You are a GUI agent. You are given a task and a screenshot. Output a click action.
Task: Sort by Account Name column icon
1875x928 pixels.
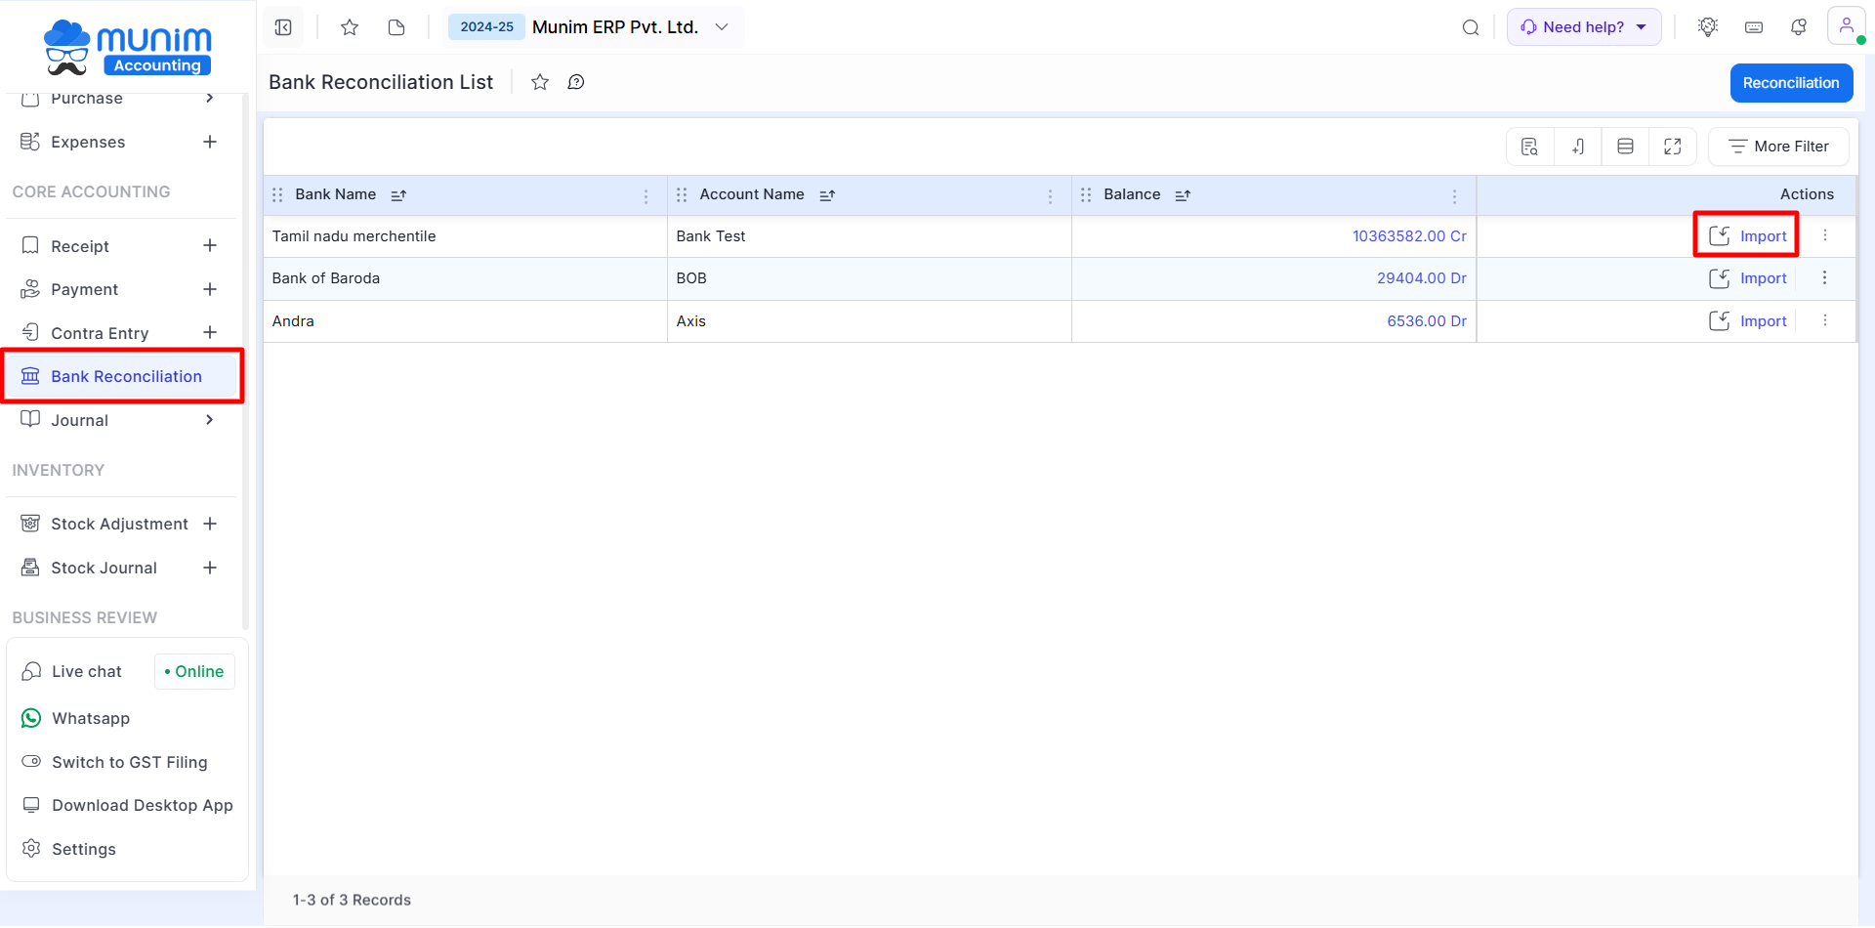(827, 195)
